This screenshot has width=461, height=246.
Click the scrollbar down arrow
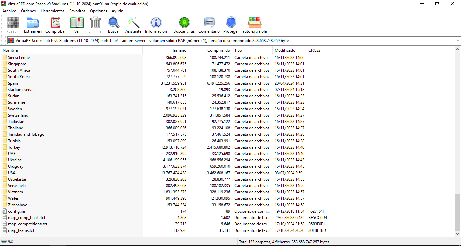pos(458,234)
